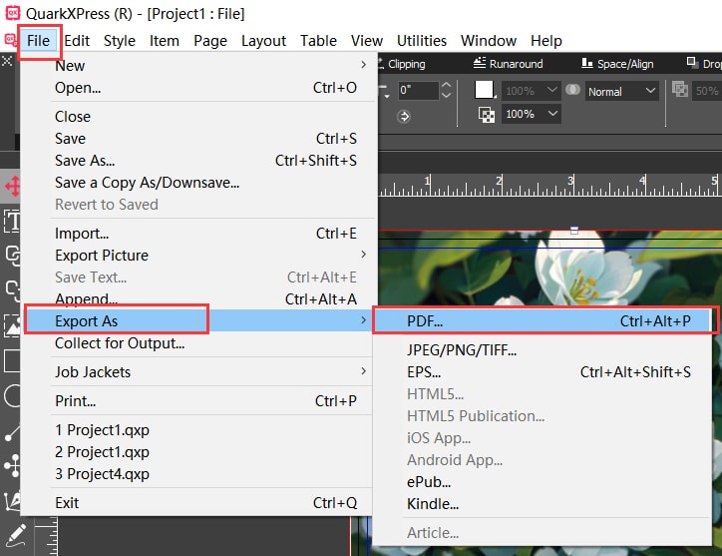Open the Help menu
This screenshot has width=722, height=556.
tap(546, 41)
